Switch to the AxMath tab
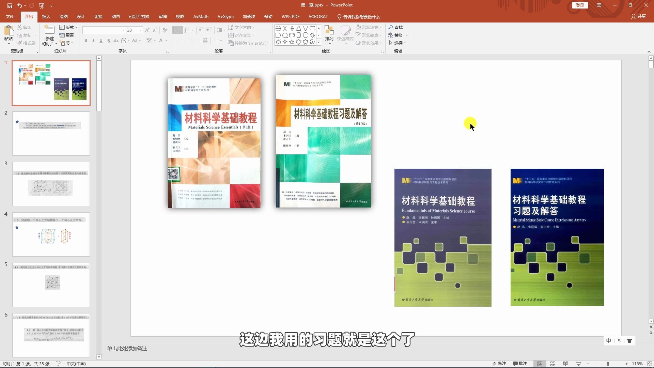Image resolution: width=654 pixels, height=368 pixels. pyautogui.click(x=201, y=16)
